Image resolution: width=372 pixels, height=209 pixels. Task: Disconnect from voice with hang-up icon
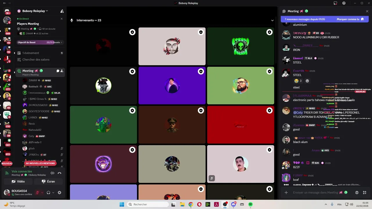click(60, 173)
